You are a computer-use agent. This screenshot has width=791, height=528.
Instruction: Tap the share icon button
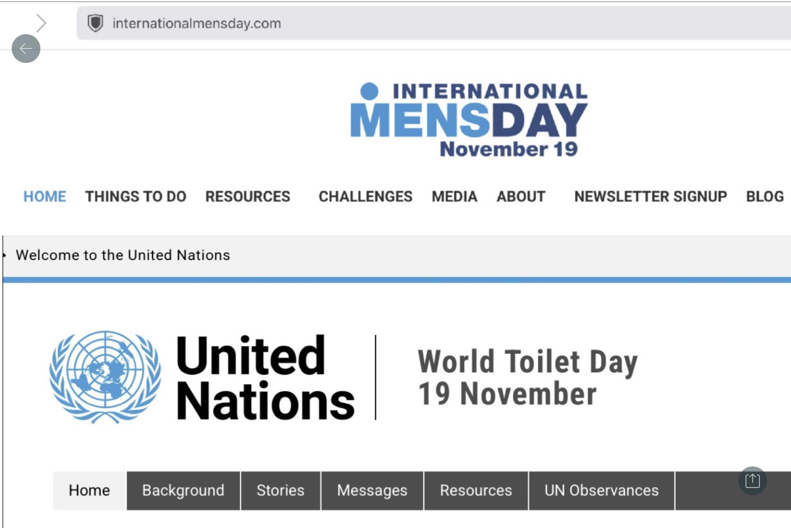(752, 480)
